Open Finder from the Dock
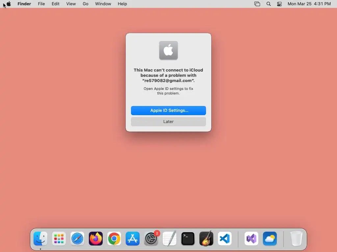Image resolution: width=337 pixels, height=252 pixels. pyautogui.click(x=40, y=239)
